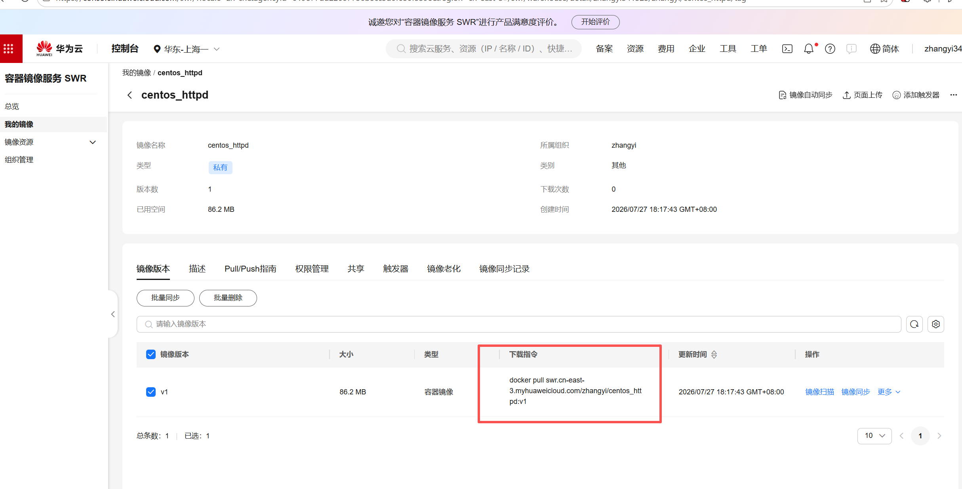The height and width of the screenshot is (489, 962).
Task: Click the page upload icon
Action: click(x=846, y=95)
